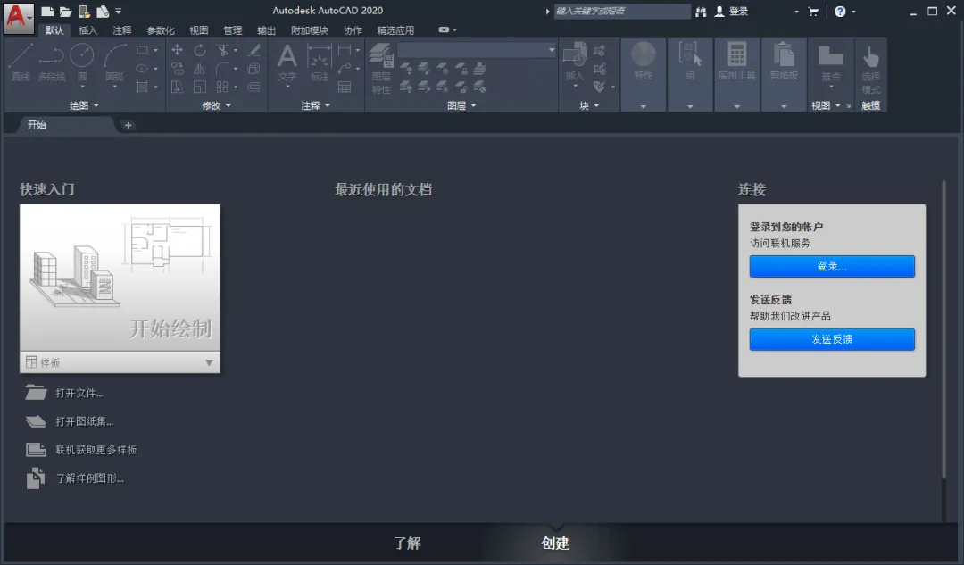The height and width of the screenshot is (565, 964).
Task: Select the 多段线 polyline tool
Action: 51,62
